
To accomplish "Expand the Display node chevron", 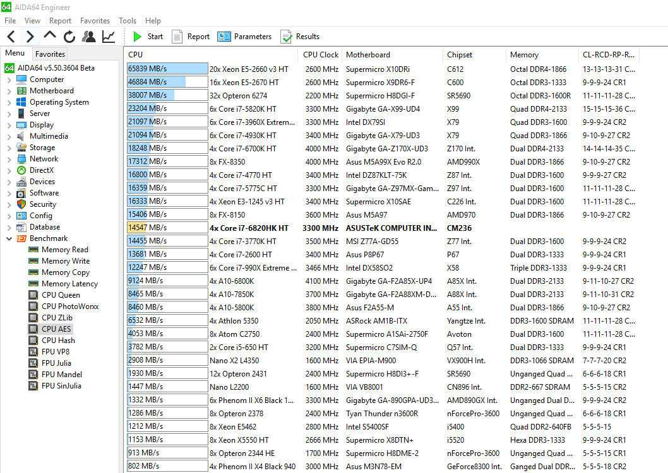I will click(x=9, y=125).
